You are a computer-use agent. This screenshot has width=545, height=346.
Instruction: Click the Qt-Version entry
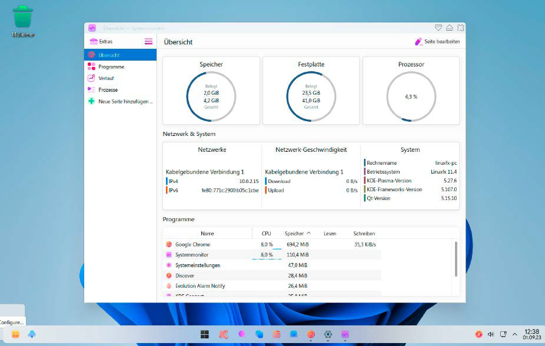(410, 198)
